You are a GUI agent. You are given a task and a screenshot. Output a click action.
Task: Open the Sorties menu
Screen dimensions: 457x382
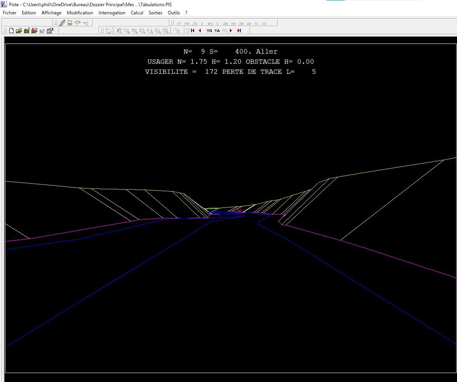tap(155, 13)
